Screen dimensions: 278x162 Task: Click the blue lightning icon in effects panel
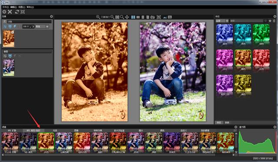pyautogui.click(x=15, y=27)
